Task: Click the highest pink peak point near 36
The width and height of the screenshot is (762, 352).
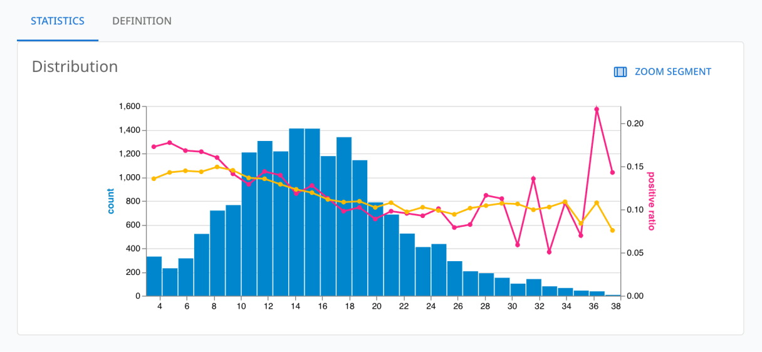Action: coord(597,109)
